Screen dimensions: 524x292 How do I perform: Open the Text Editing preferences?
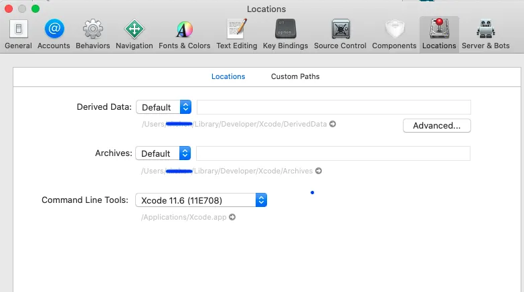[237, 34]
